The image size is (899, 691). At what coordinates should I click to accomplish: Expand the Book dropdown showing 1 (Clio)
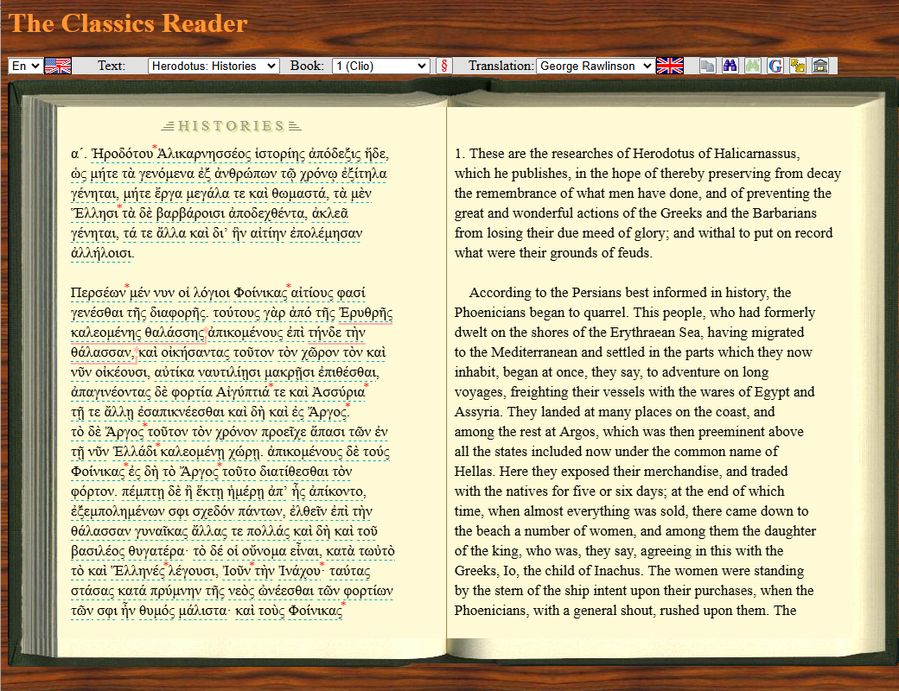click(x=380, y=66)
